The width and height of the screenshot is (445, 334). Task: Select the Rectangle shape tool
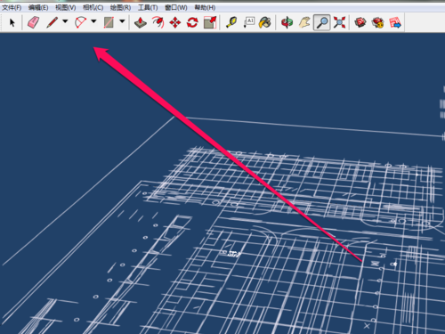[109, 22]
